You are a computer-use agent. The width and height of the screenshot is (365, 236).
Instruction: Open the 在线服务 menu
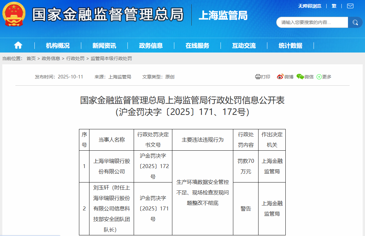197,46
